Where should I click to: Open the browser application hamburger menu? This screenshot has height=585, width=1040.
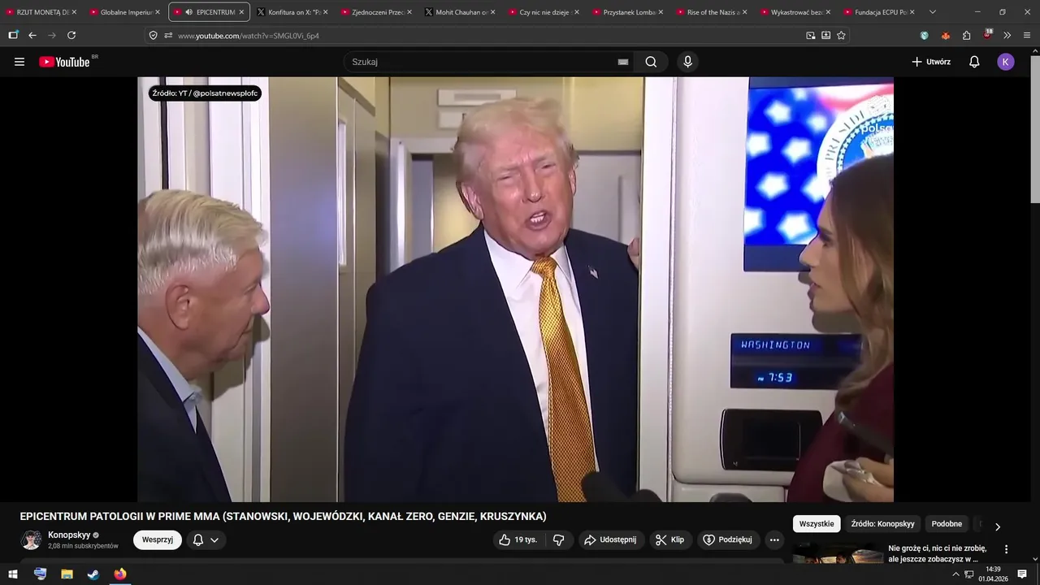click(1028, 35)
